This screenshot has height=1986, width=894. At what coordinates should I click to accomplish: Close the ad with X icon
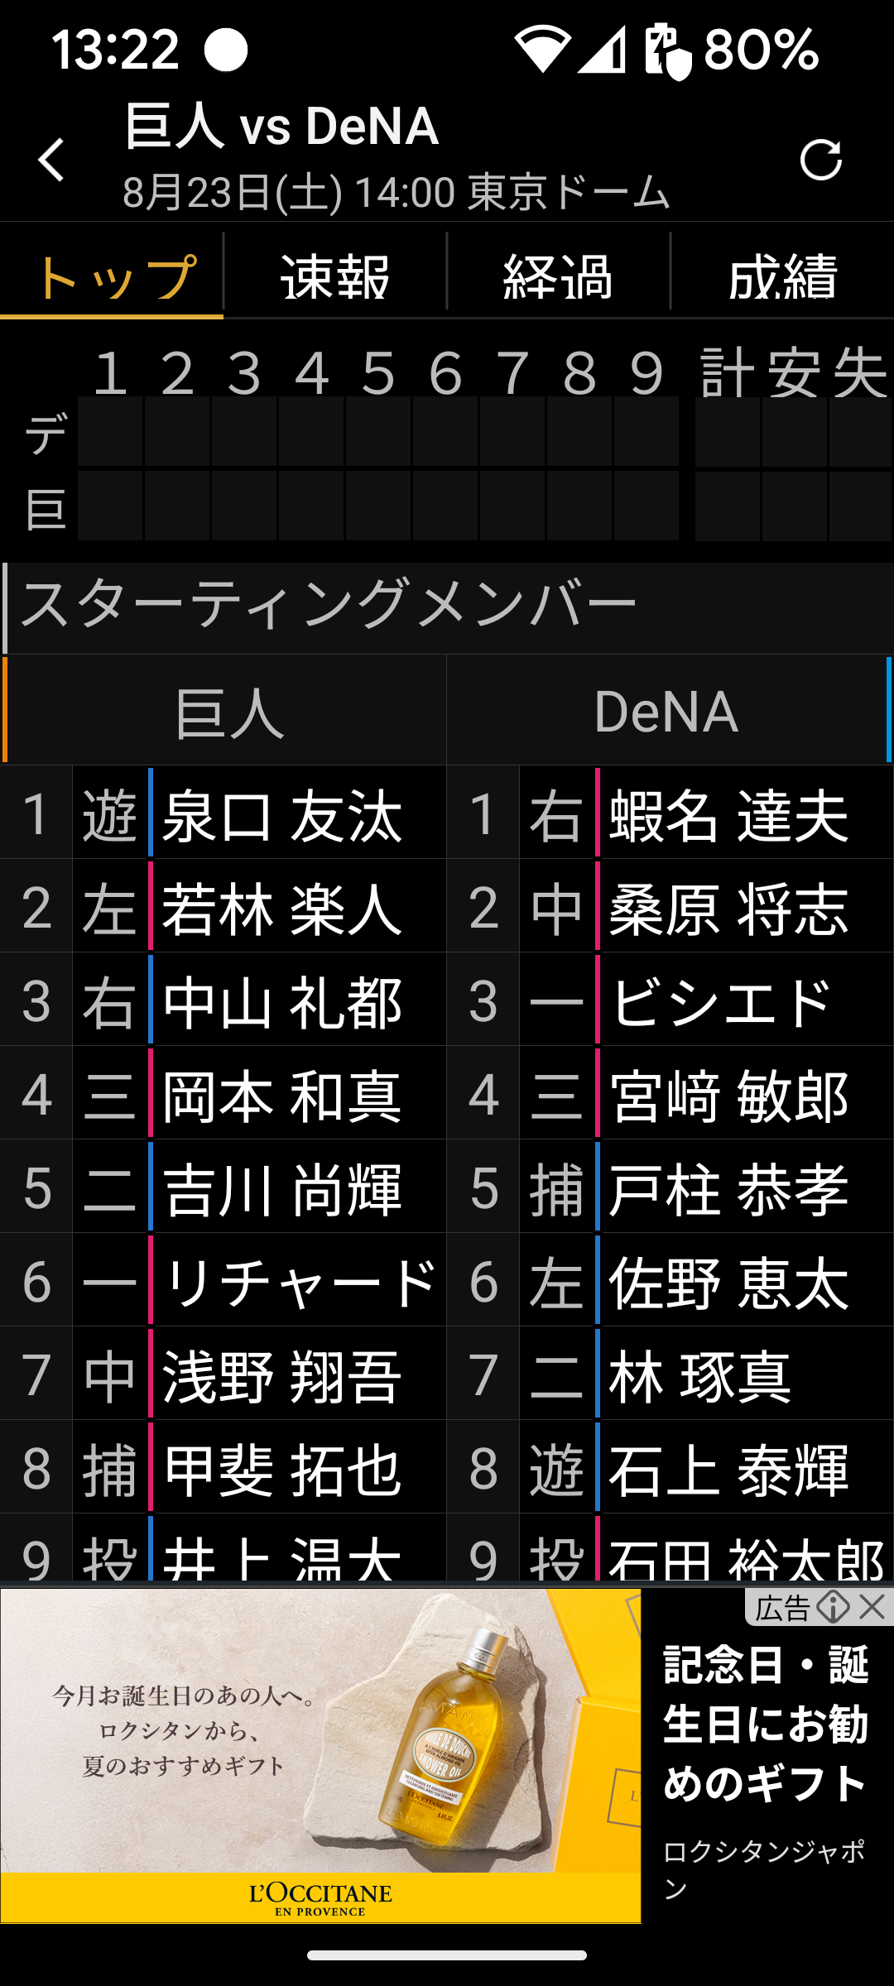(872, 1607)
